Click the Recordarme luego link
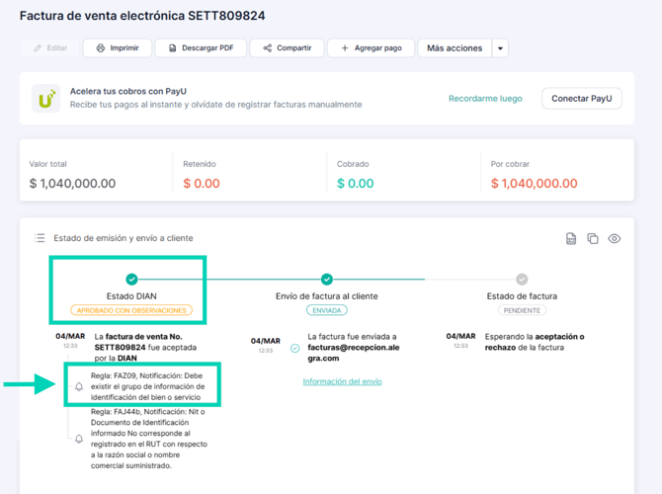Image resolution: width=662 pixels, height=494 pixels. tap(485, 99)
